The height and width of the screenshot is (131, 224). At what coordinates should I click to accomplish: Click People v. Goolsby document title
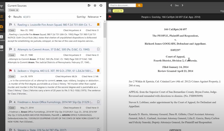point(171,17)
